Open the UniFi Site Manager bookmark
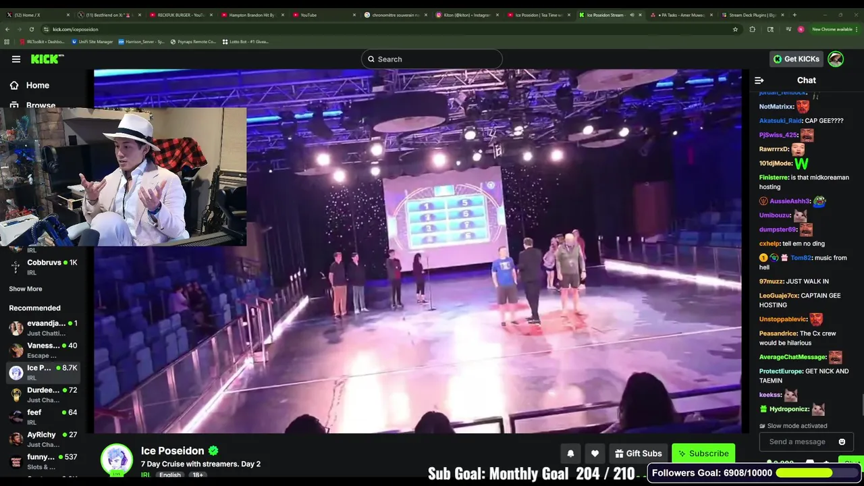The width and height of the screenshot is (864, 486). pyautogui.click(x=92, y=41)
